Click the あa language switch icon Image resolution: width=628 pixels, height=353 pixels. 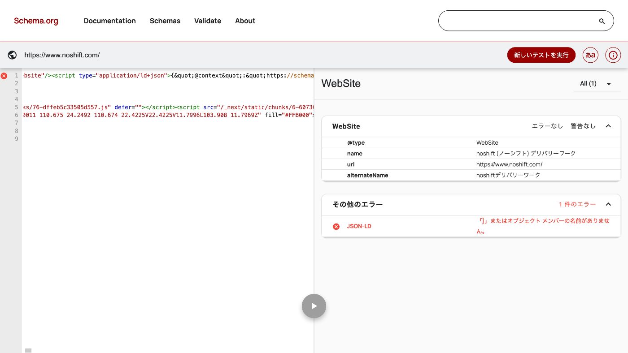tap(590, 55)
